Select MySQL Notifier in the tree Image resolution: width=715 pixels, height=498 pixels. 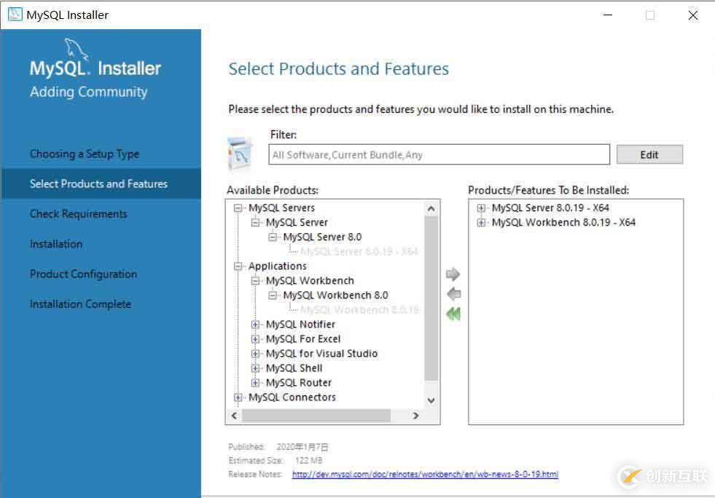(x=300, y=325)
